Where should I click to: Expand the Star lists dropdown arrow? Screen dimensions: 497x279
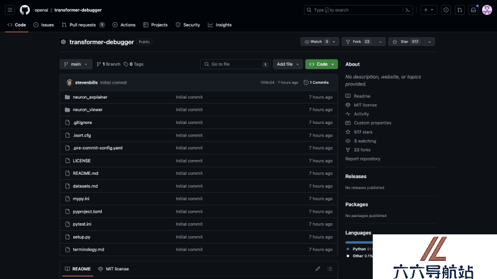429,42
